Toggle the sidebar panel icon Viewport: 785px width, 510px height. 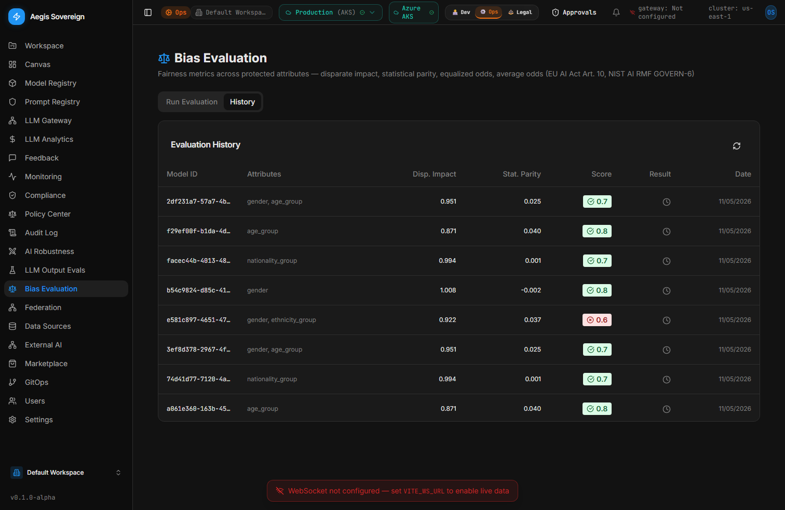click(148, 12)
